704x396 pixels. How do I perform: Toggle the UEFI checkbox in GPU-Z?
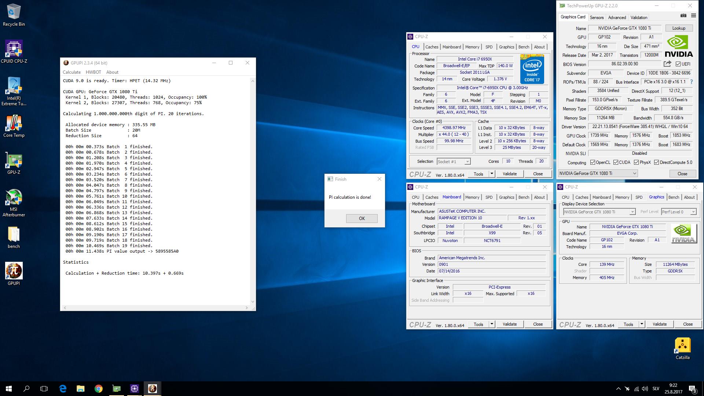(x=678, y=64)
